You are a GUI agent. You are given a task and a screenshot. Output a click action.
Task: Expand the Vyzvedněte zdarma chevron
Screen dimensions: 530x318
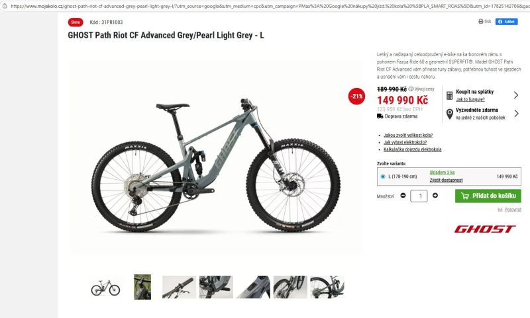point(516,113)
